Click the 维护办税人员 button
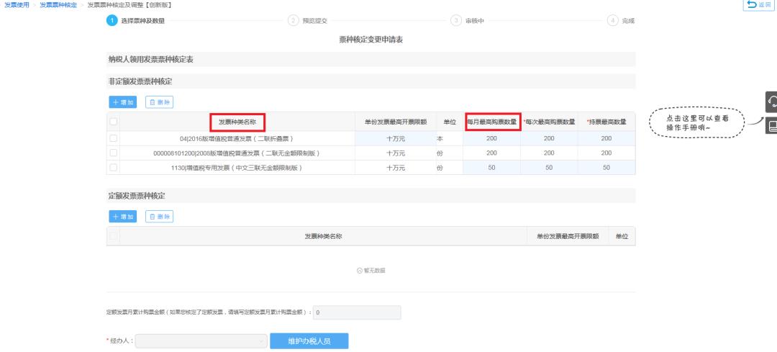This screenshot has width=777, height=352. click(309, 340)
